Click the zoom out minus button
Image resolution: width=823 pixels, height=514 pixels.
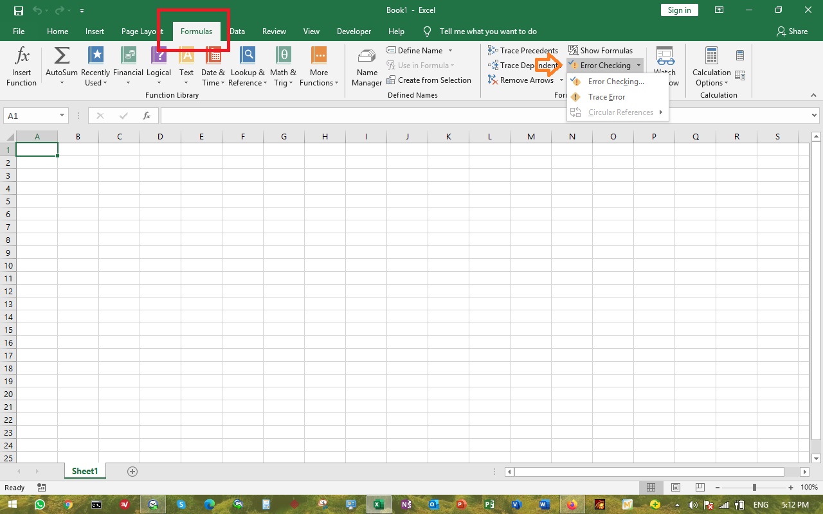click(x=718, y=488)
